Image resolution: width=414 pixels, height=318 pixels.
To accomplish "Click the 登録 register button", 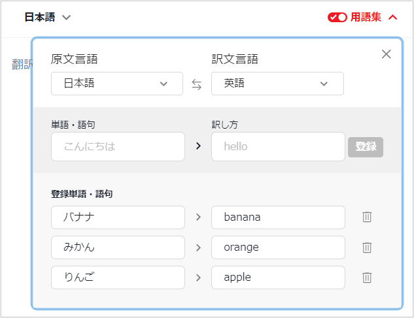I will pos(366,147).
